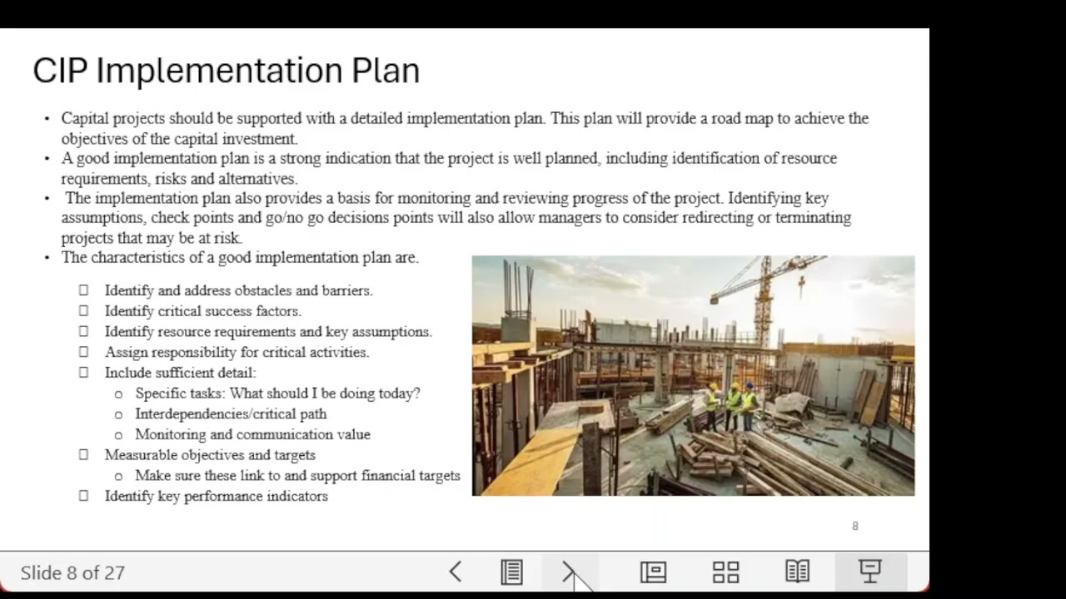1066x599 pixels.
Task: Click the bullet starting 'The implementation plan also provides'
Action: 456,218
